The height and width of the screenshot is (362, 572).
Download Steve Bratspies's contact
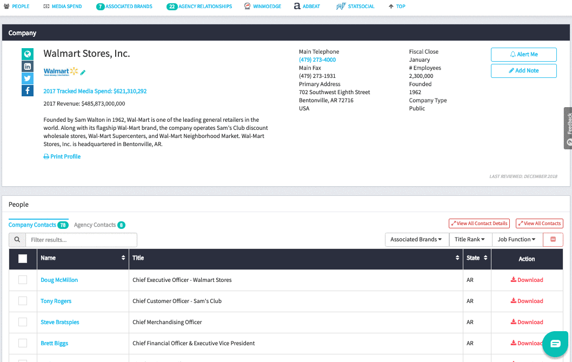(527, 322)
